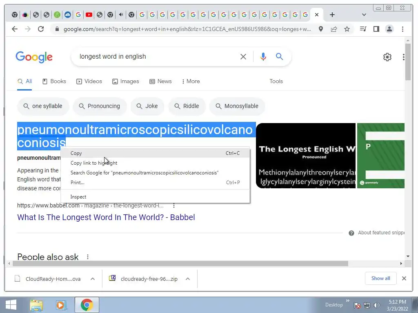The image size is (418, 313).
Task: Focus the search input field
Action: coord(157,56)
